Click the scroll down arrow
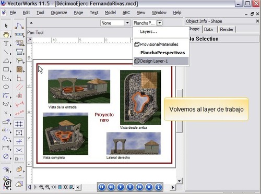 click(x=180, y=181)
